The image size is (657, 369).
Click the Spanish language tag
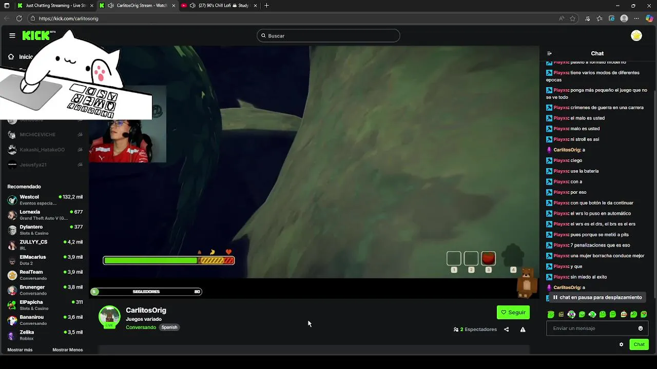tap(169, 327)
